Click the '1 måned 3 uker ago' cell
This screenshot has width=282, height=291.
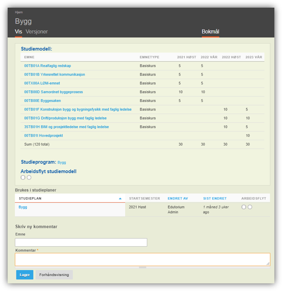click(216, 209)
